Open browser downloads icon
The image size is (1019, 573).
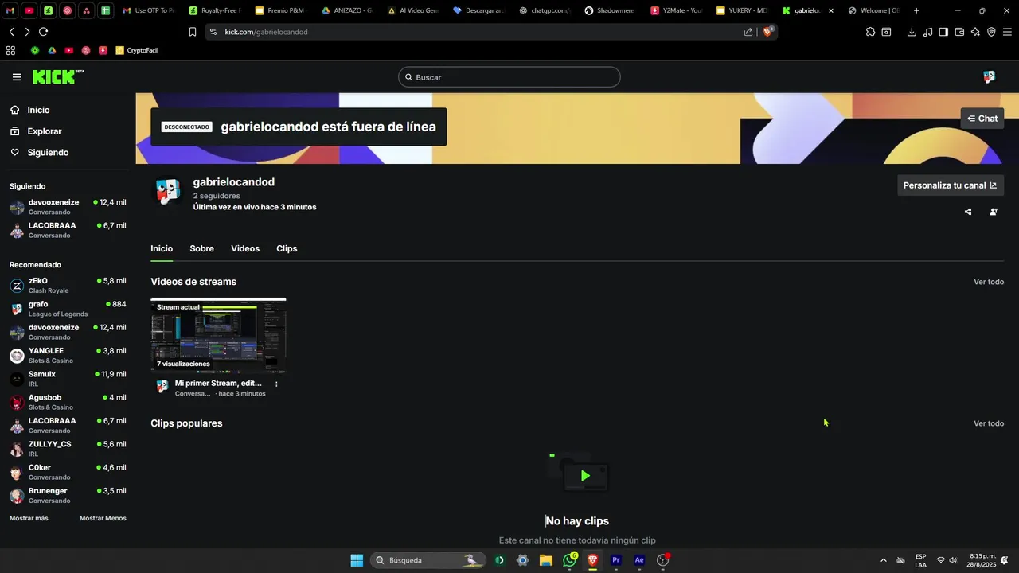click(x=912, y=32)
